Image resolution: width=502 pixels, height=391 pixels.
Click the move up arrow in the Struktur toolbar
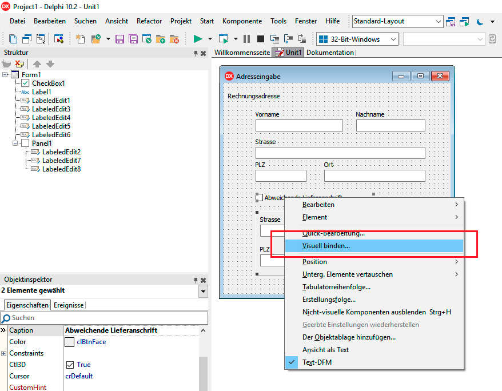(37, 64)
